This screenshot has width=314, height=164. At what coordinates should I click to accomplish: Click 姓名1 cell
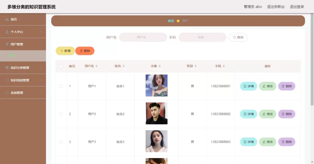point(120,86)
